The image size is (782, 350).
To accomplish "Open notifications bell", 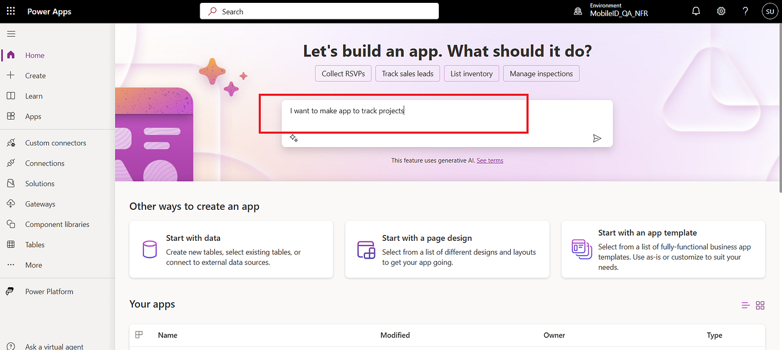I will click(696, 11).
